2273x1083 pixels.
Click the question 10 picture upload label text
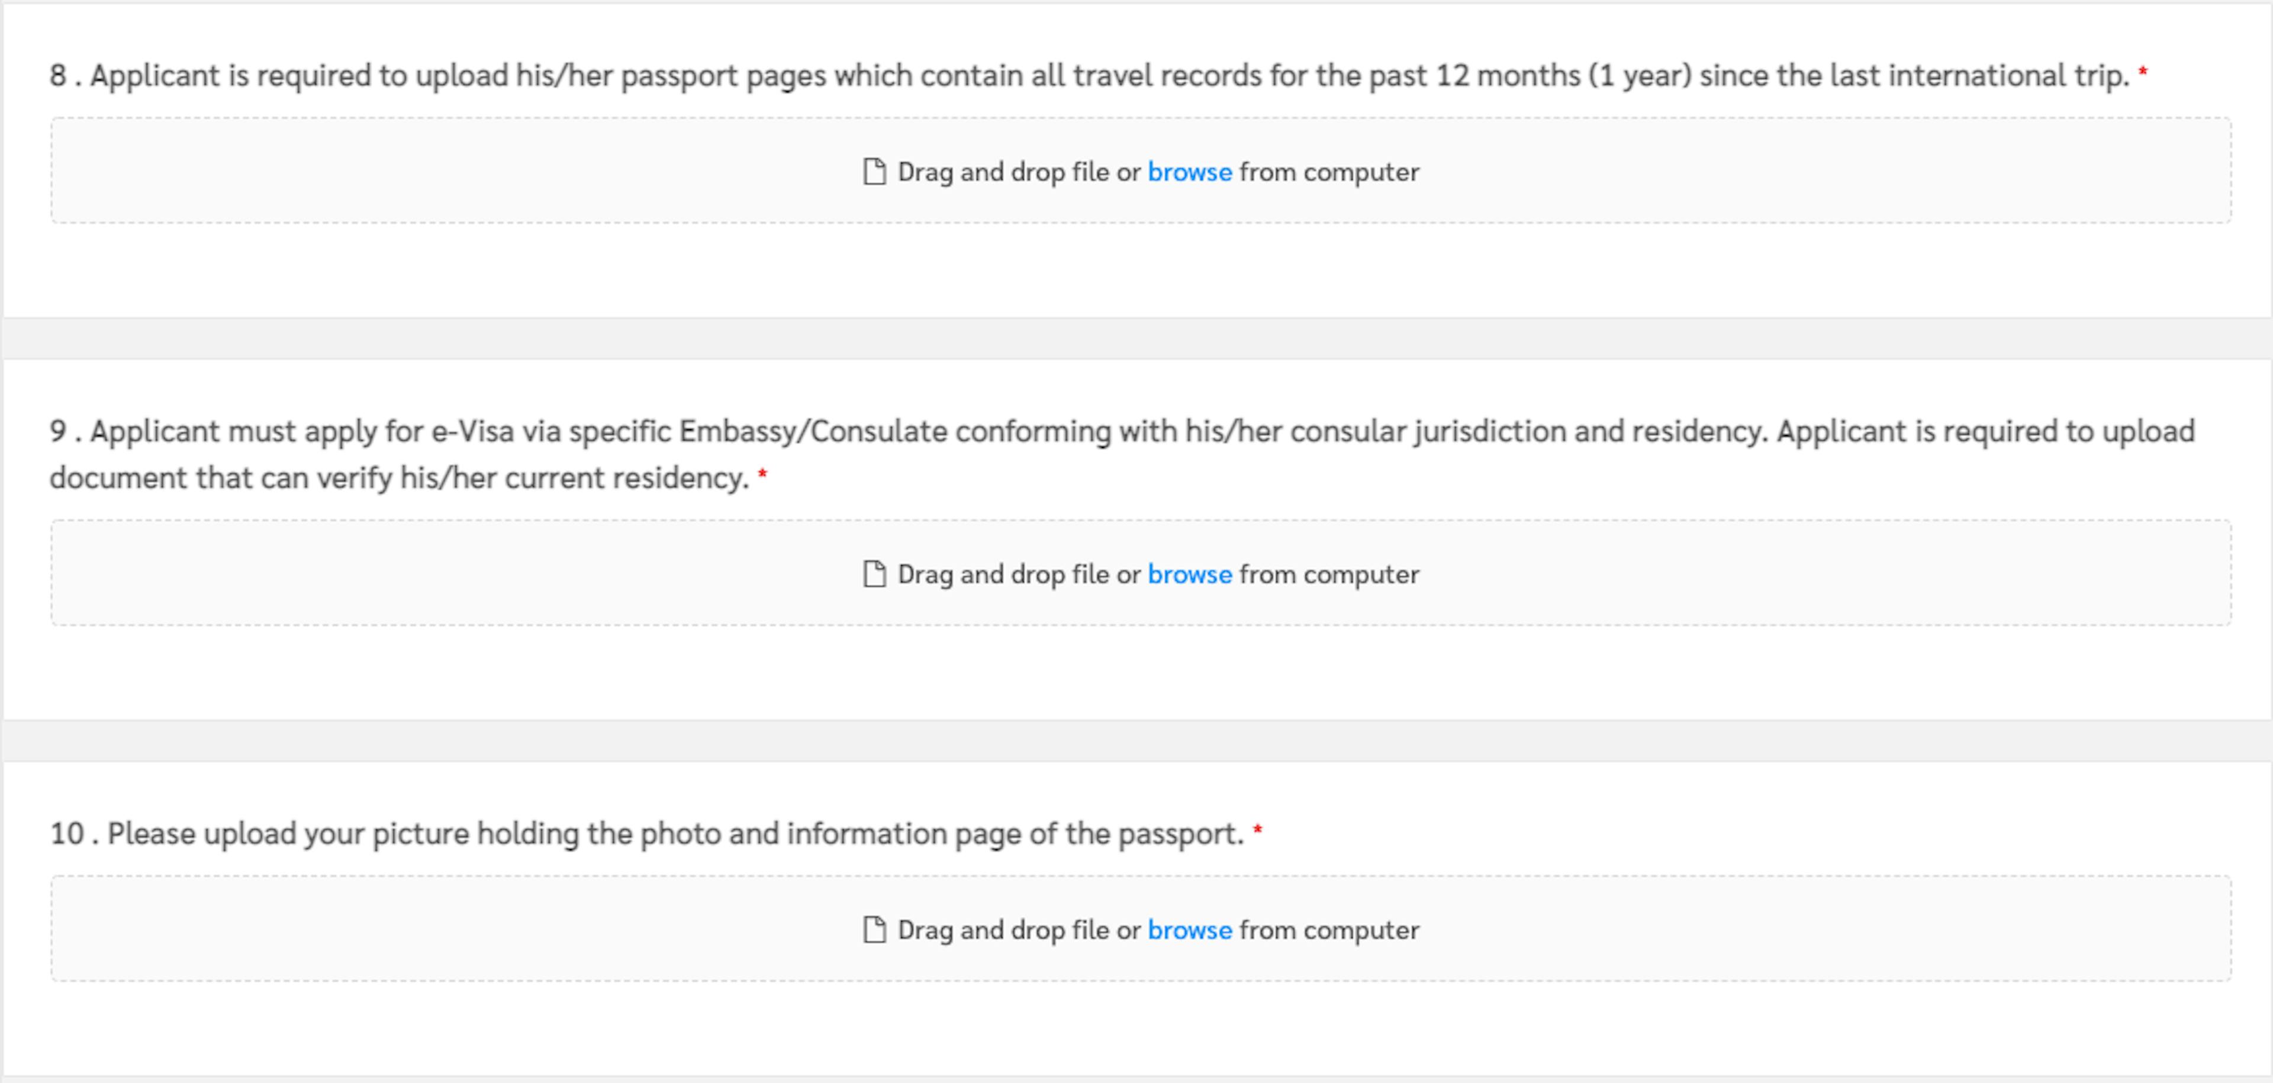tap(647, 833)
